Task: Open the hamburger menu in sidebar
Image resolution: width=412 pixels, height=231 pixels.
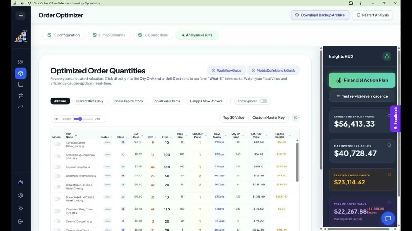Action: pyautogui.click(x=21, y=15)
